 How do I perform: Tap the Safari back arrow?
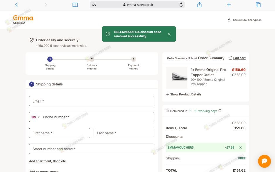point(16,5)
